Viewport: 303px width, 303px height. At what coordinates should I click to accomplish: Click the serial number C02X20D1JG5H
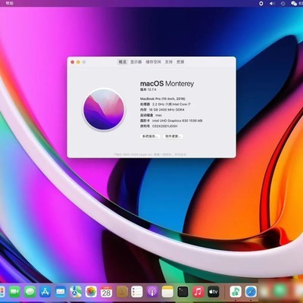(165, 126)
